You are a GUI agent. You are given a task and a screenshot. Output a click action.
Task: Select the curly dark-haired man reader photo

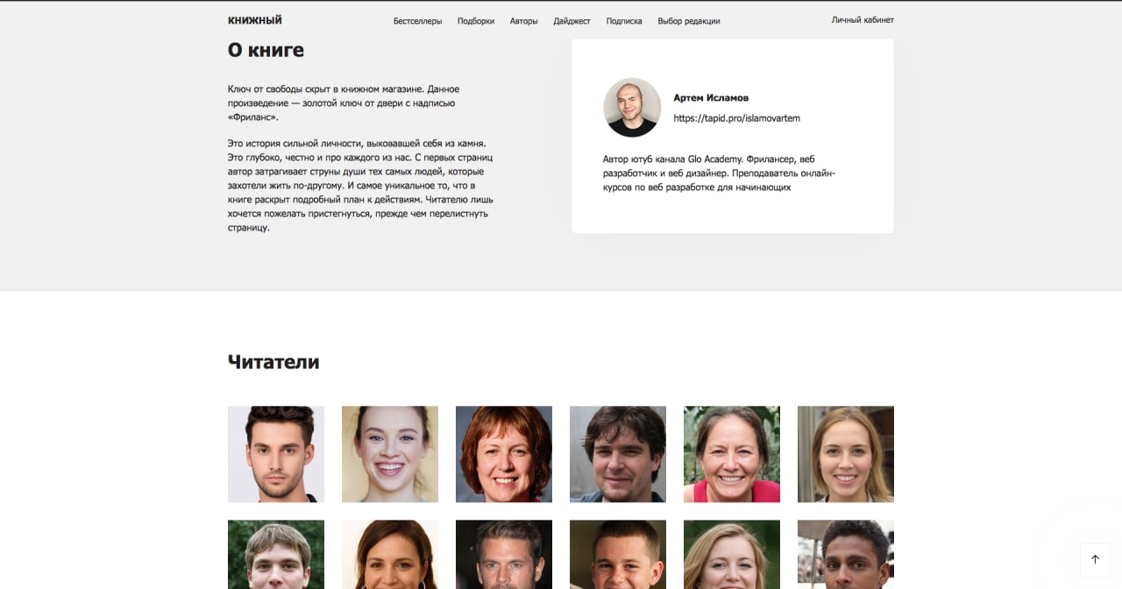[618, 454]
